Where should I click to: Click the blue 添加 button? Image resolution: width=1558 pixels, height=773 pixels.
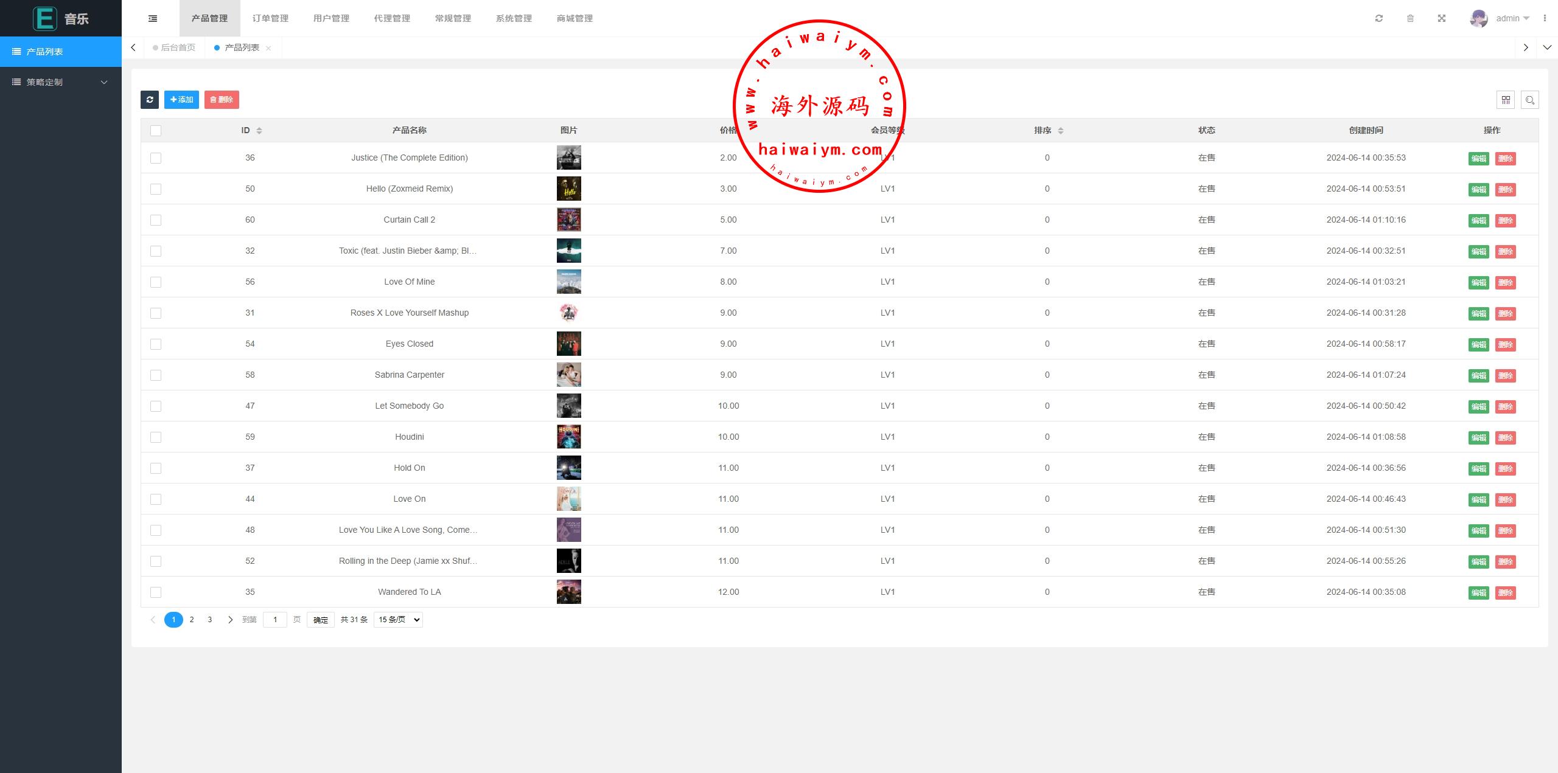coord(181,100)
